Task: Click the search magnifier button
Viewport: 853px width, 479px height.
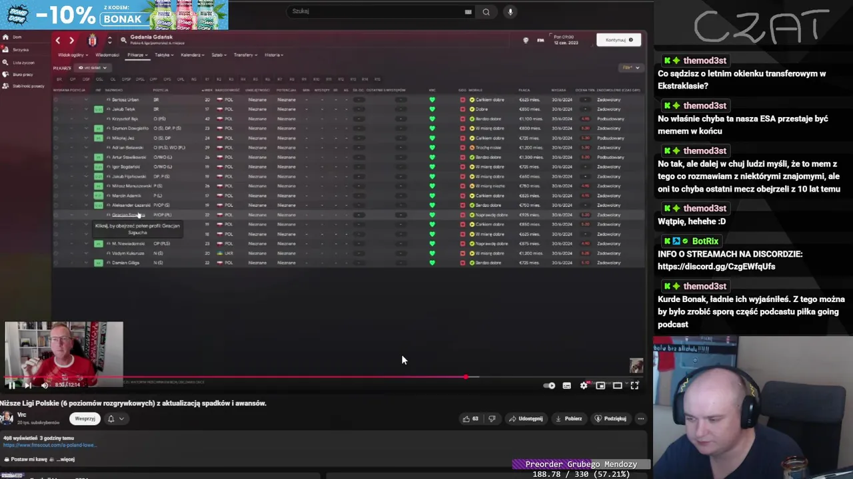Action: (x=486, y=11)
